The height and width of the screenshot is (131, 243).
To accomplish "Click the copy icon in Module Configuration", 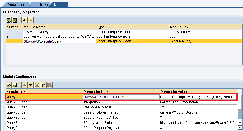I will coord(43,85).
